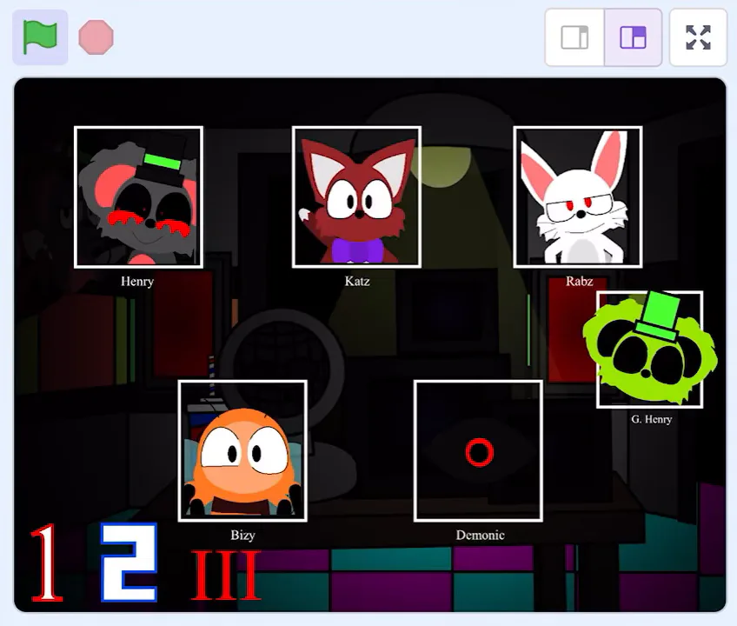Click the green flag to start project

tap(41, 37)
